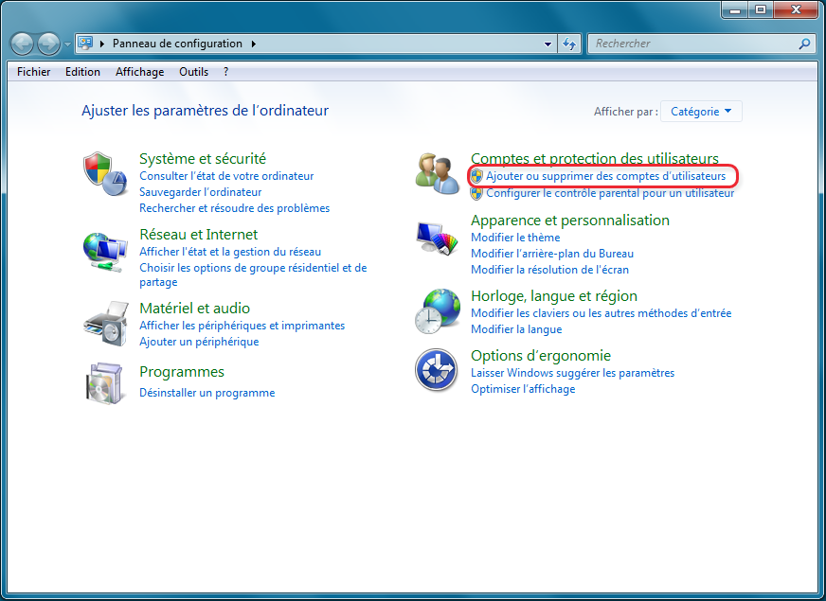This screenshot has width=826, height=601.
Task: Click Modifier les claviers ou méthodes d'entrée
Action: pyautogui.click(x=602, y=313)
